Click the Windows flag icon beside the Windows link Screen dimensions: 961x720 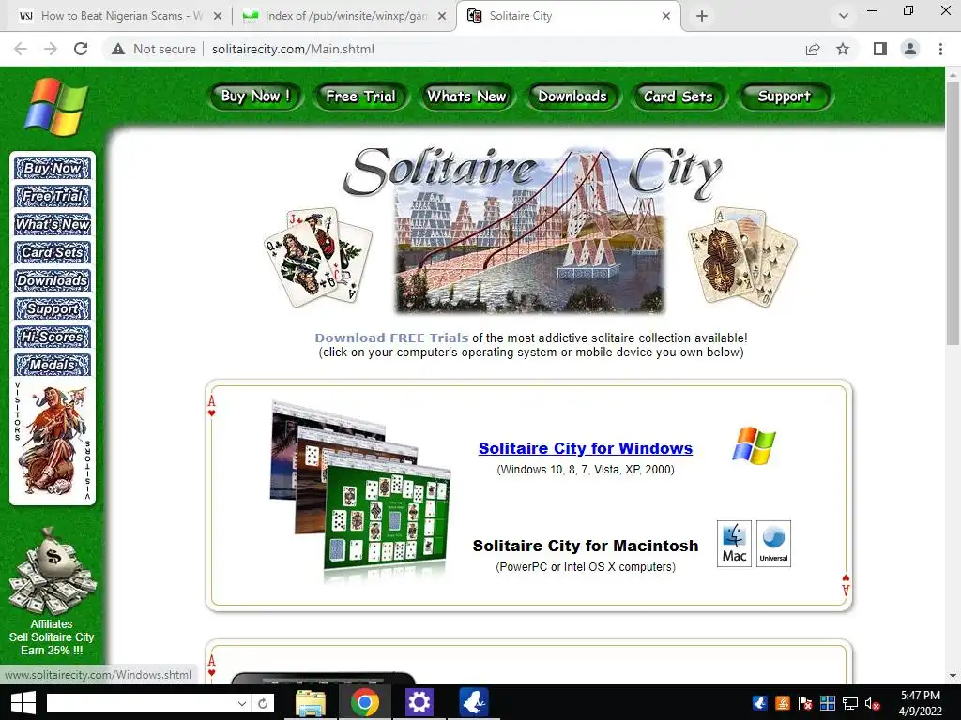point(754,445)
